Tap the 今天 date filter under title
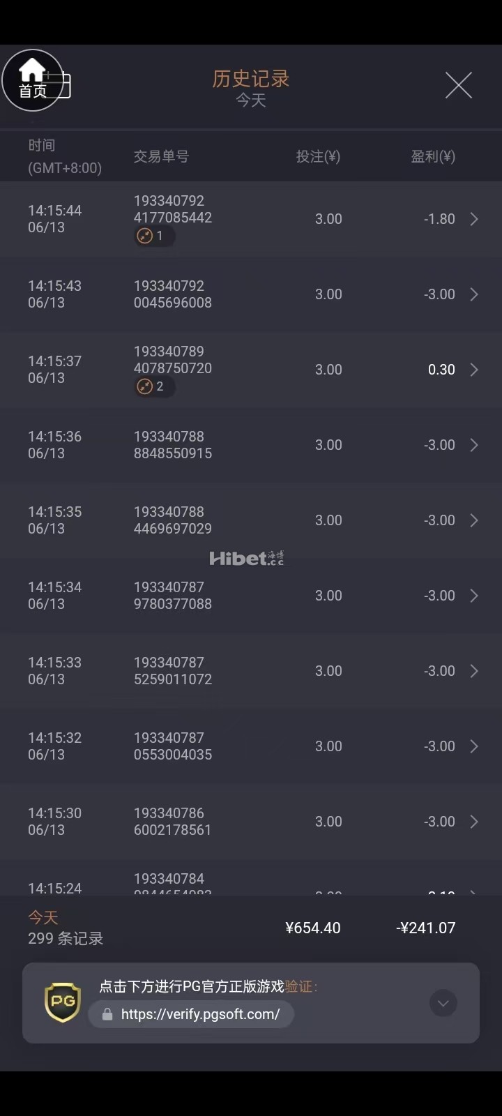This screenshot has height=1116, width=502. [251, 100]
